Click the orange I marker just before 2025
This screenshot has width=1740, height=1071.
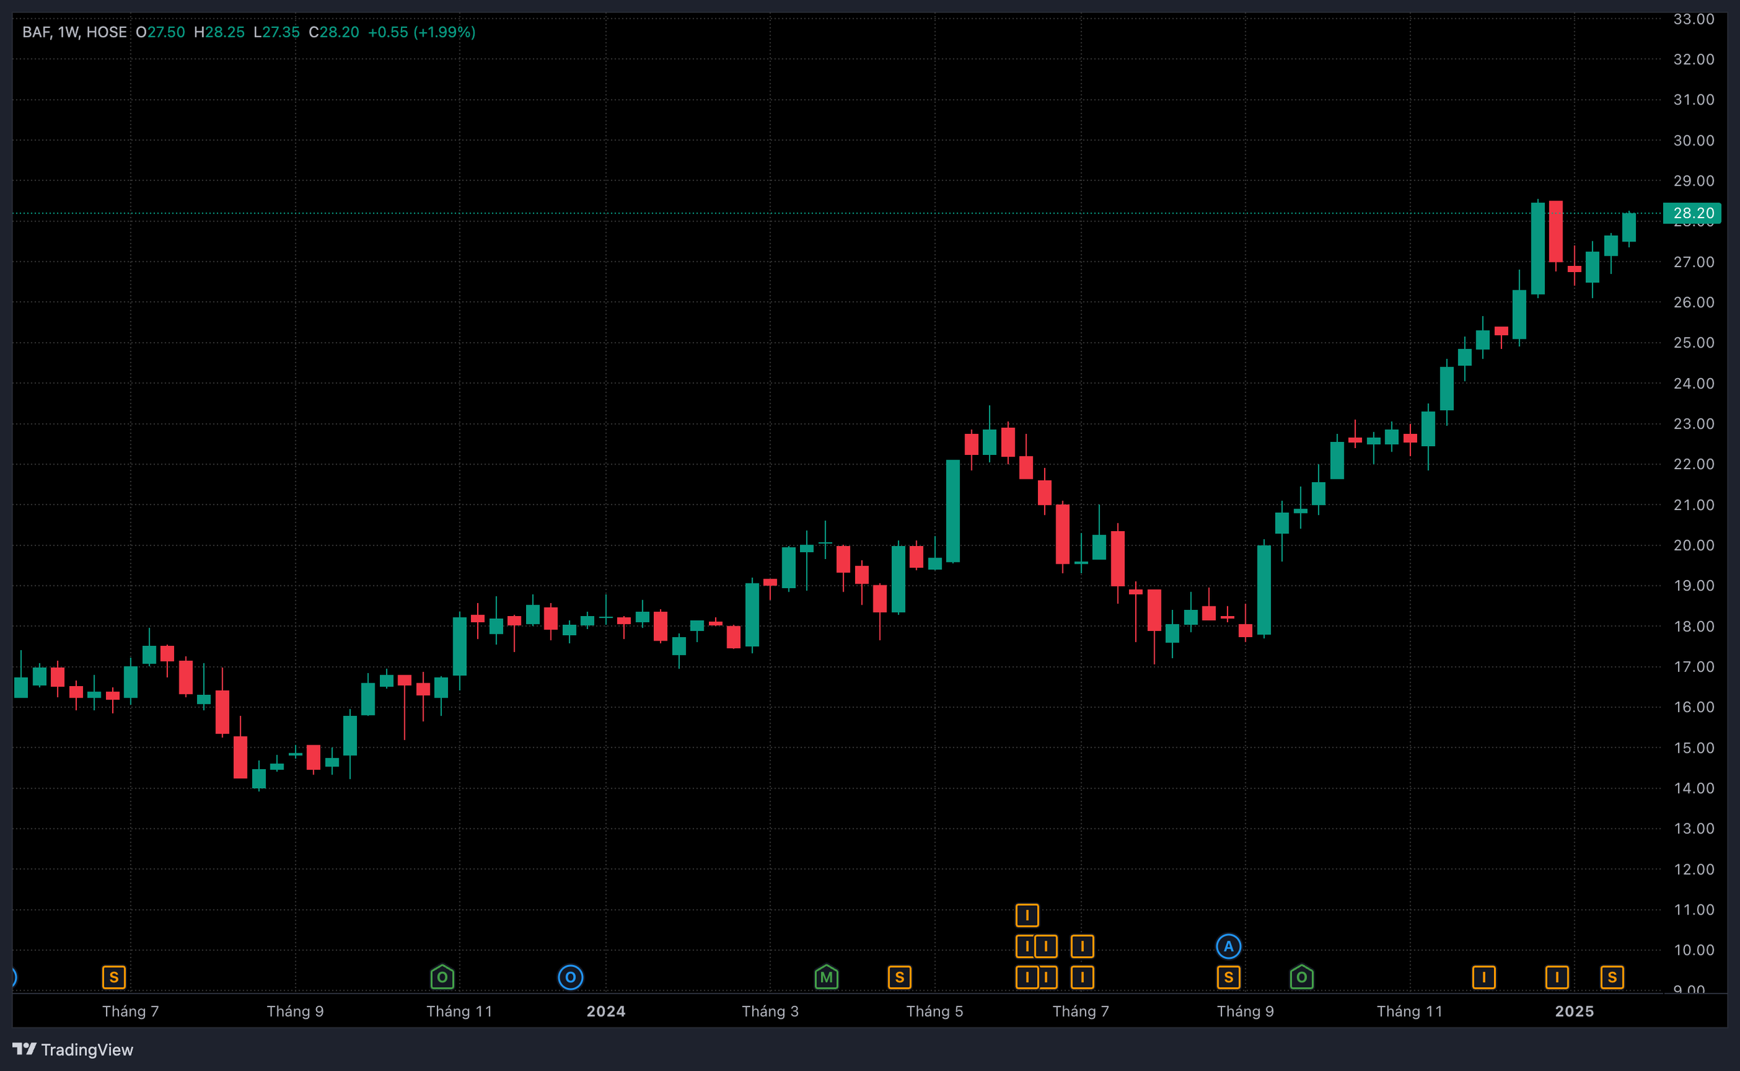tap(1556, 978)
